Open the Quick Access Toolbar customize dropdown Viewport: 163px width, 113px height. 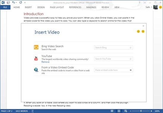25,2
